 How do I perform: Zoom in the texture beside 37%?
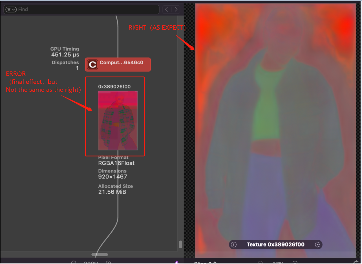(x=295, y=263)
